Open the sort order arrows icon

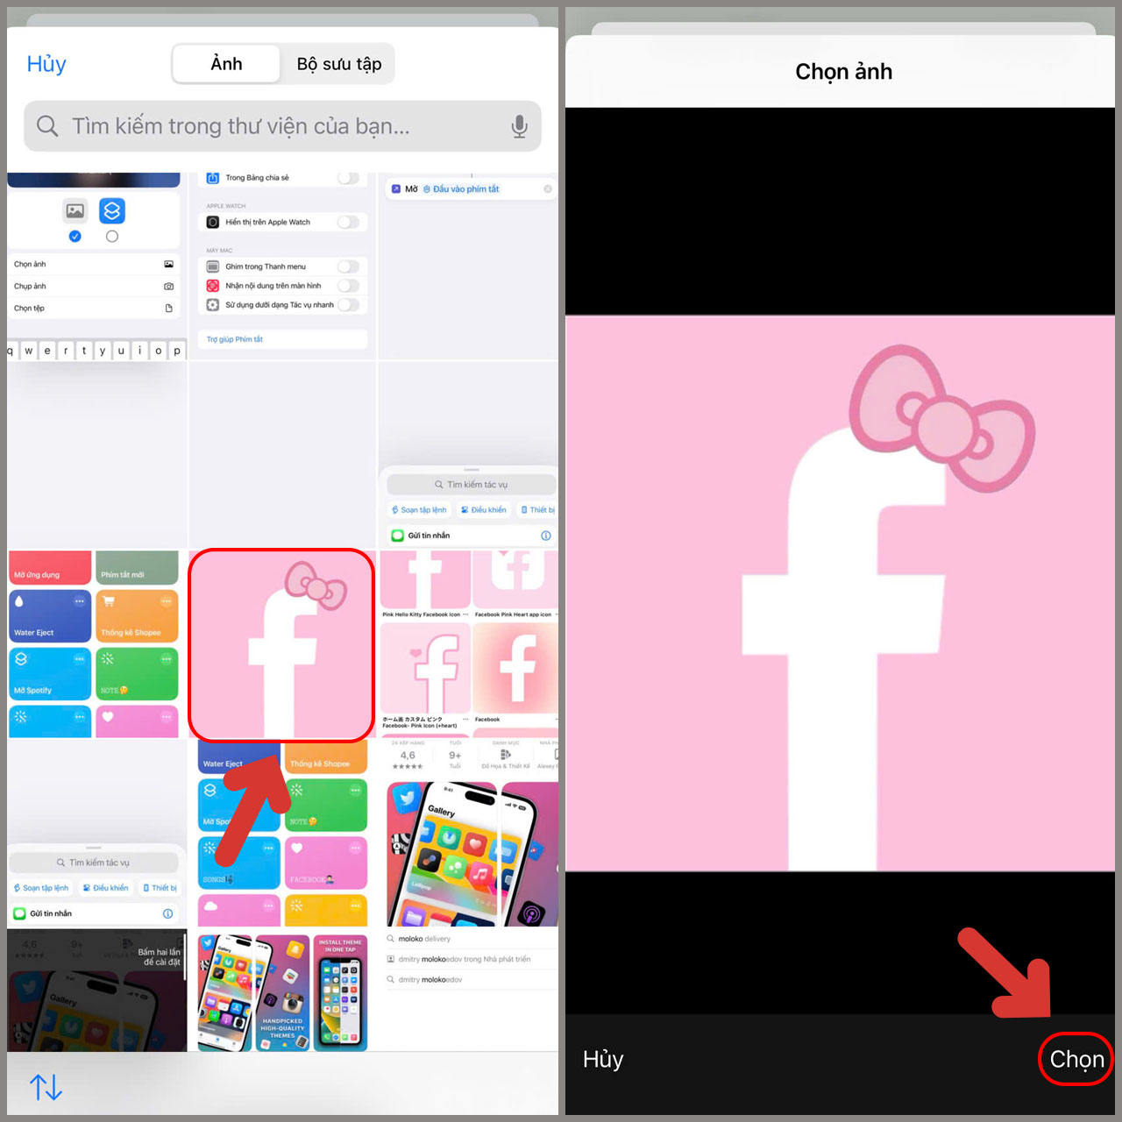tap(46, 1088)
